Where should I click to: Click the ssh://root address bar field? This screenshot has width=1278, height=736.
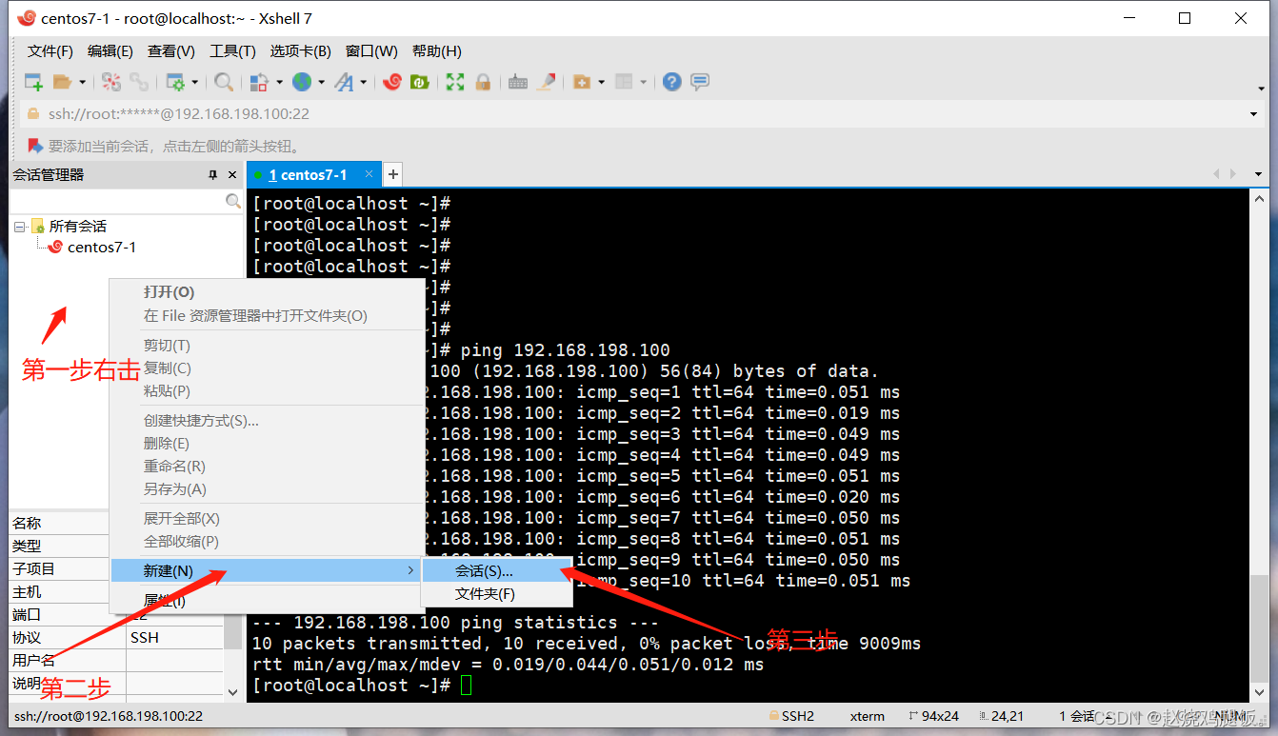tap(633, 114)
